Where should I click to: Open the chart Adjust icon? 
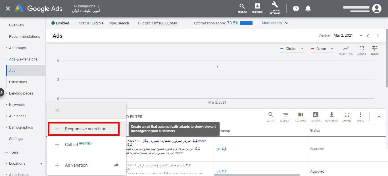(x=375, y=50)
